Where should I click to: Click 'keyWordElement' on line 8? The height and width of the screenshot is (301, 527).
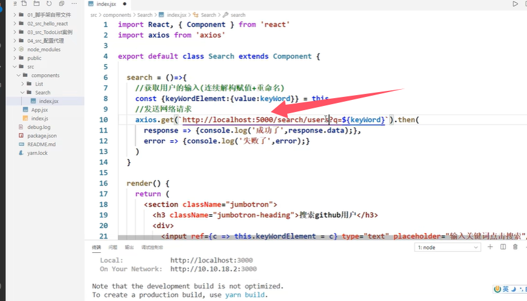click(195, 99)
